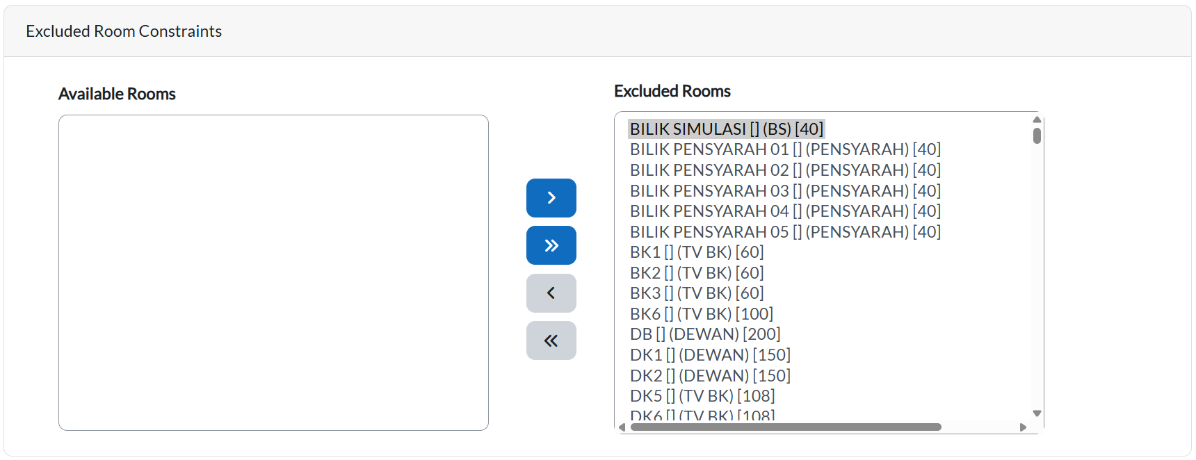1196x460 pixels.
Task: Select BILIK PENSYARAH 05 entry
Action: [784, 231]
